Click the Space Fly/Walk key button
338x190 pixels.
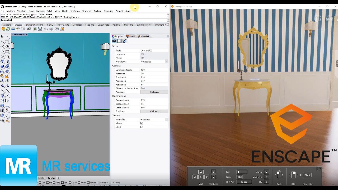244,182
